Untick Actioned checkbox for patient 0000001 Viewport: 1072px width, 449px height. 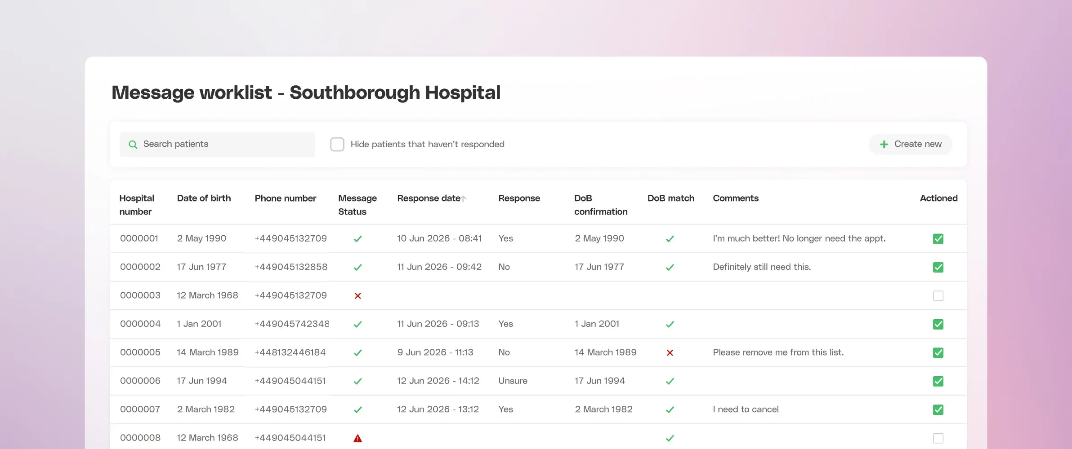(x=938, y=239)
